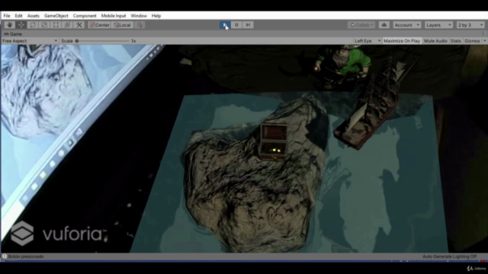The image size is (488, 274).
Task: Open the GameObject menu
Action: click(56, 15)
